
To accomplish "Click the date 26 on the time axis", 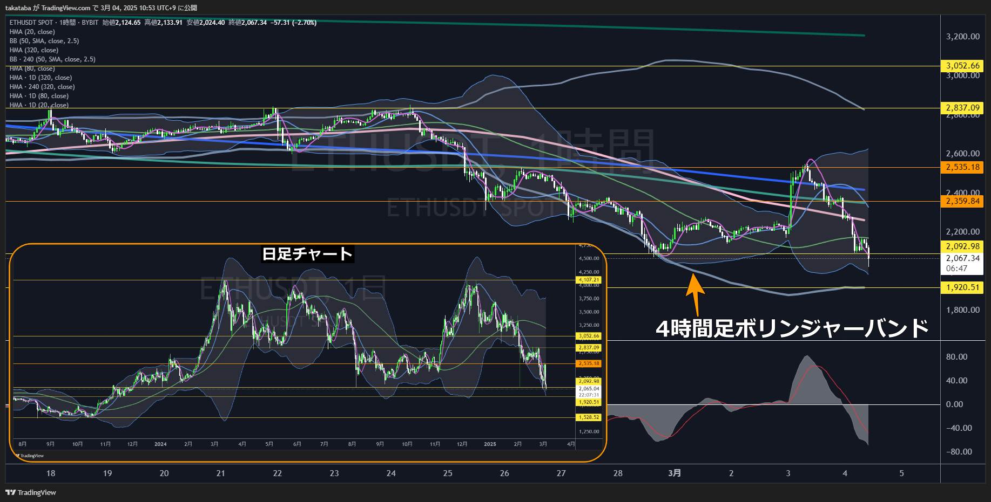I will (x=504, y=473).
